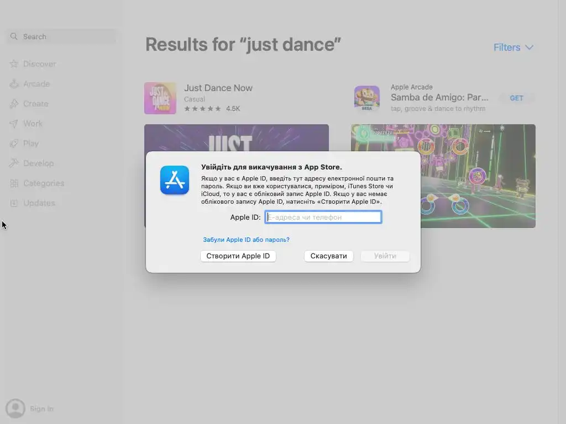The height and width of the screenshot is (424, 566).
Task: Click the Arcade joystick icon
Action: pos(14,84)
